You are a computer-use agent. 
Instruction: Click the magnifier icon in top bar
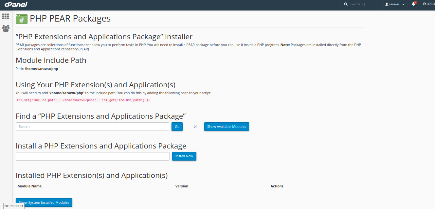pyautogui.click(x=346, y=4)
